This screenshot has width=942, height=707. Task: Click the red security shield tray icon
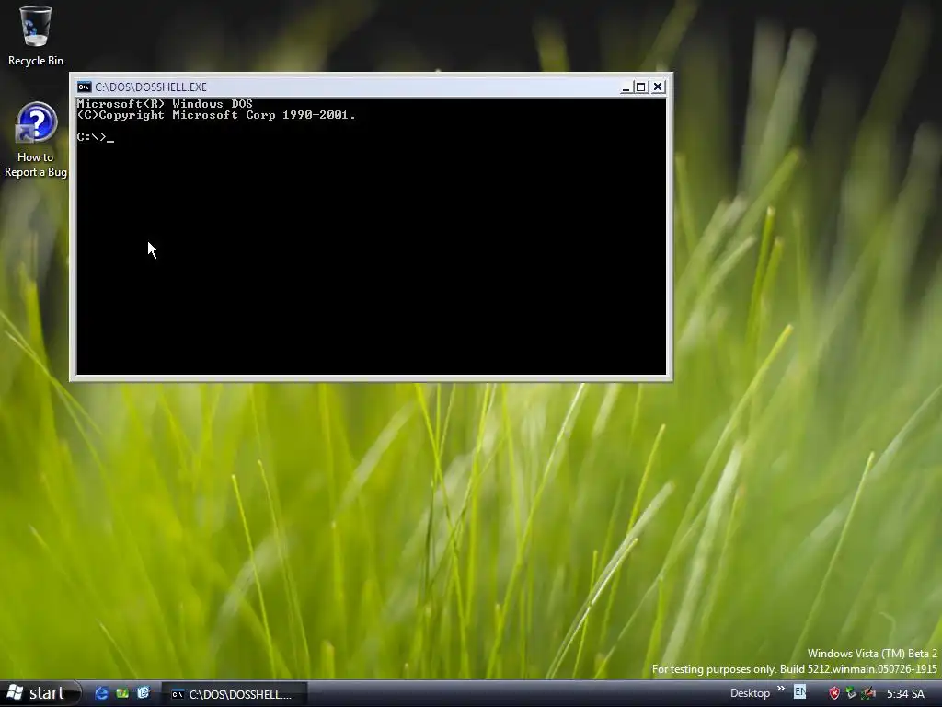pos(833,693)
